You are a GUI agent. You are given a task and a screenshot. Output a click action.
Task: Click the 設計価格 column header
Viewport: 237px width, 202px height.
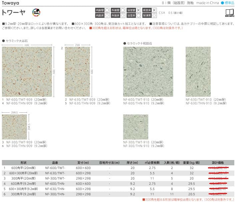coord(218,163)
